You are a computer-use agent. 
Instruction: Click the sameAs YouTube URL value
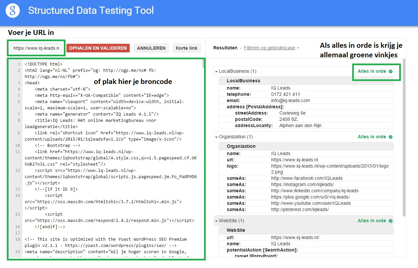pyautogui.click(x=311, y=203)
